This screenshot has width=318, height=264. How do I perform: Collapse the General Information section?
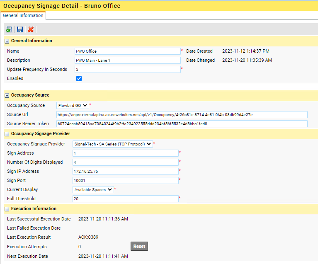[7, 41]
